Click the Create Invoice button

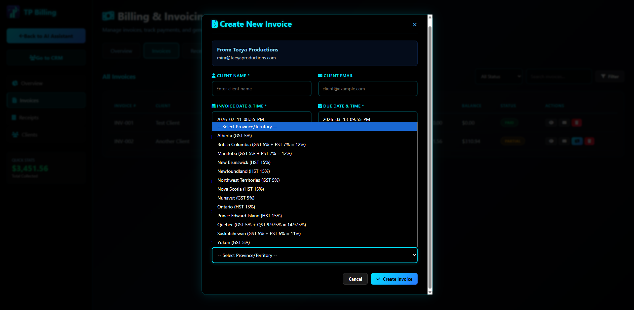point(394,279)
